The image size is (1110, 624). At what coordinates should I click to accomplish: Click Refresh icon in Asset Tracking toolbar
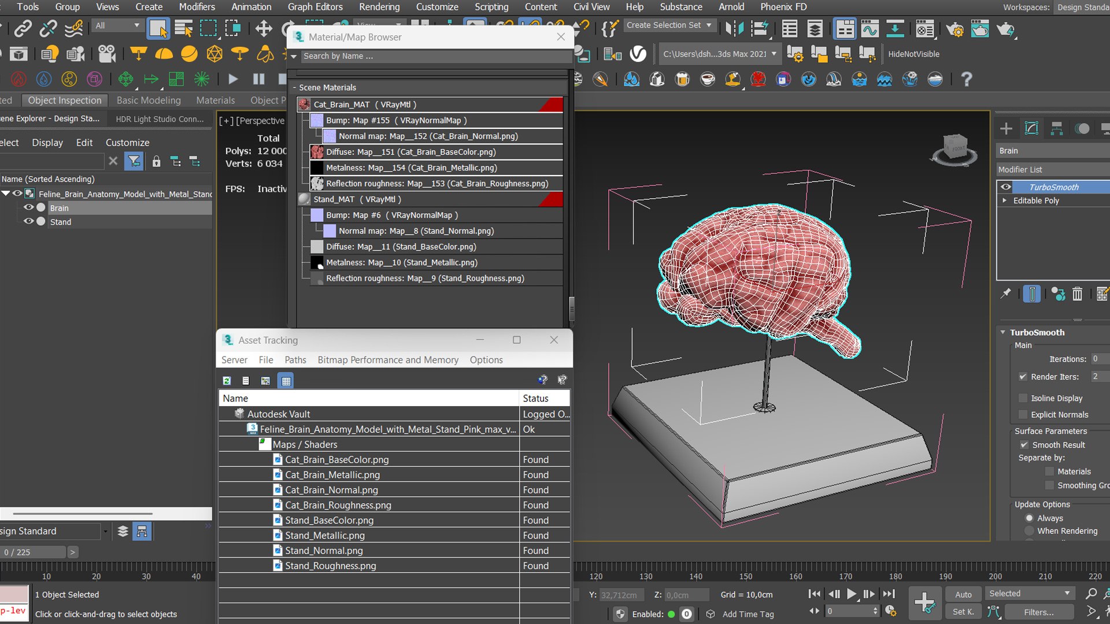(227, 381)
